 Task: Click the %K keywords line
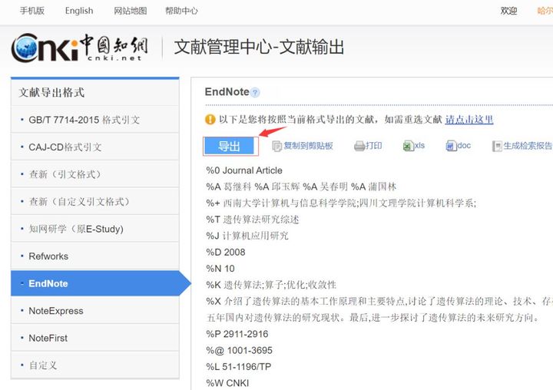pos(271,285)
